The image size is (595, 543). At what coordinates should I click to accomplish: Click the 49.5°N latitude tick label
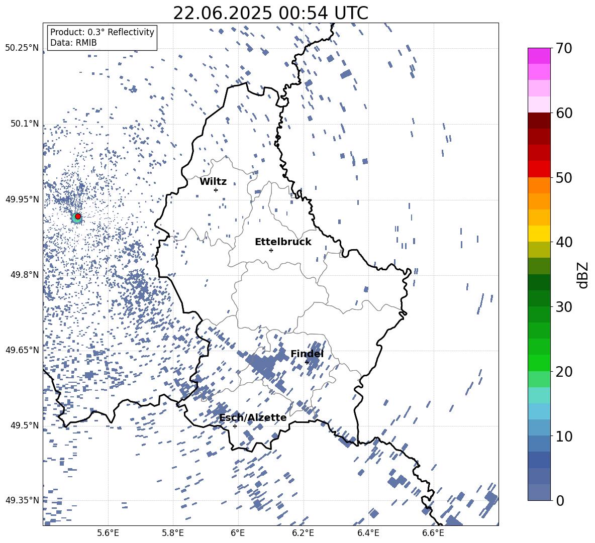(x=24, y=425)
